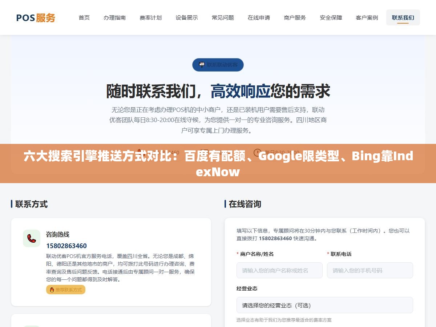Select the active 联系我们 tab
The height and width of the screenshot is (327, 436).
pyautogui.click(x=403, y=17)
